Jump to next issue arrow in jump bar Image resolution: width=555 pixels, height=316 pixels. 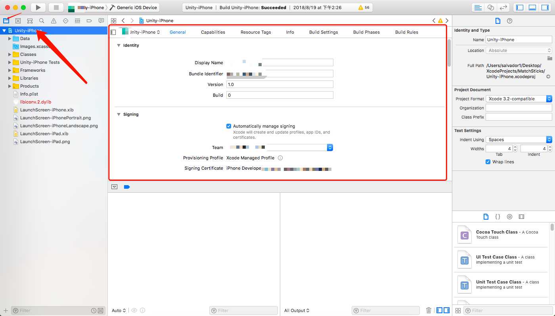click(x=447, y=21)
